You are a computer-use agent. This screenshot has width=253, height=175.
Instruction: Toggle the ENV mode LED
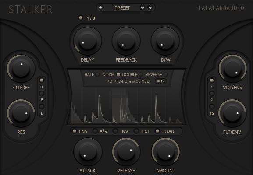click(x=75, y=131)
